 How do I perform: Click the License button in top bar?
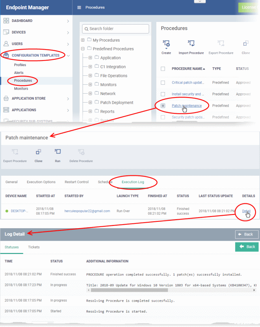(249, 7)
